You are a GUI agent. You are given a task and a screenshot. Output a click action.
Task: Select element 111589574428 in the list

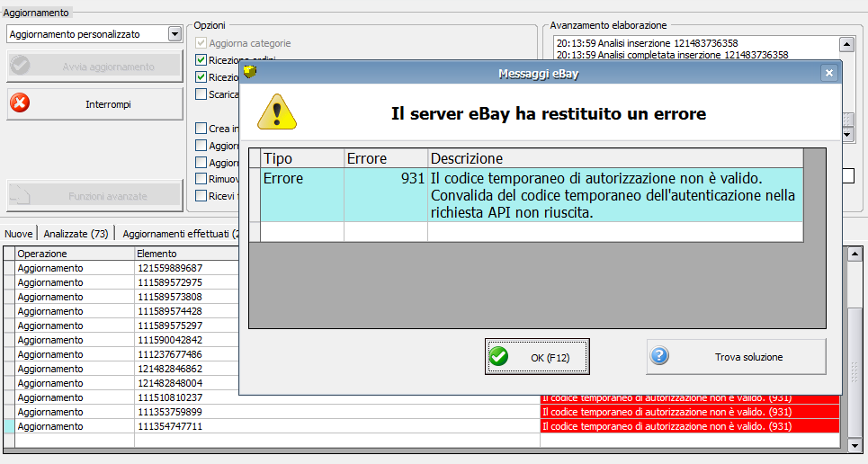click(170, 311)
